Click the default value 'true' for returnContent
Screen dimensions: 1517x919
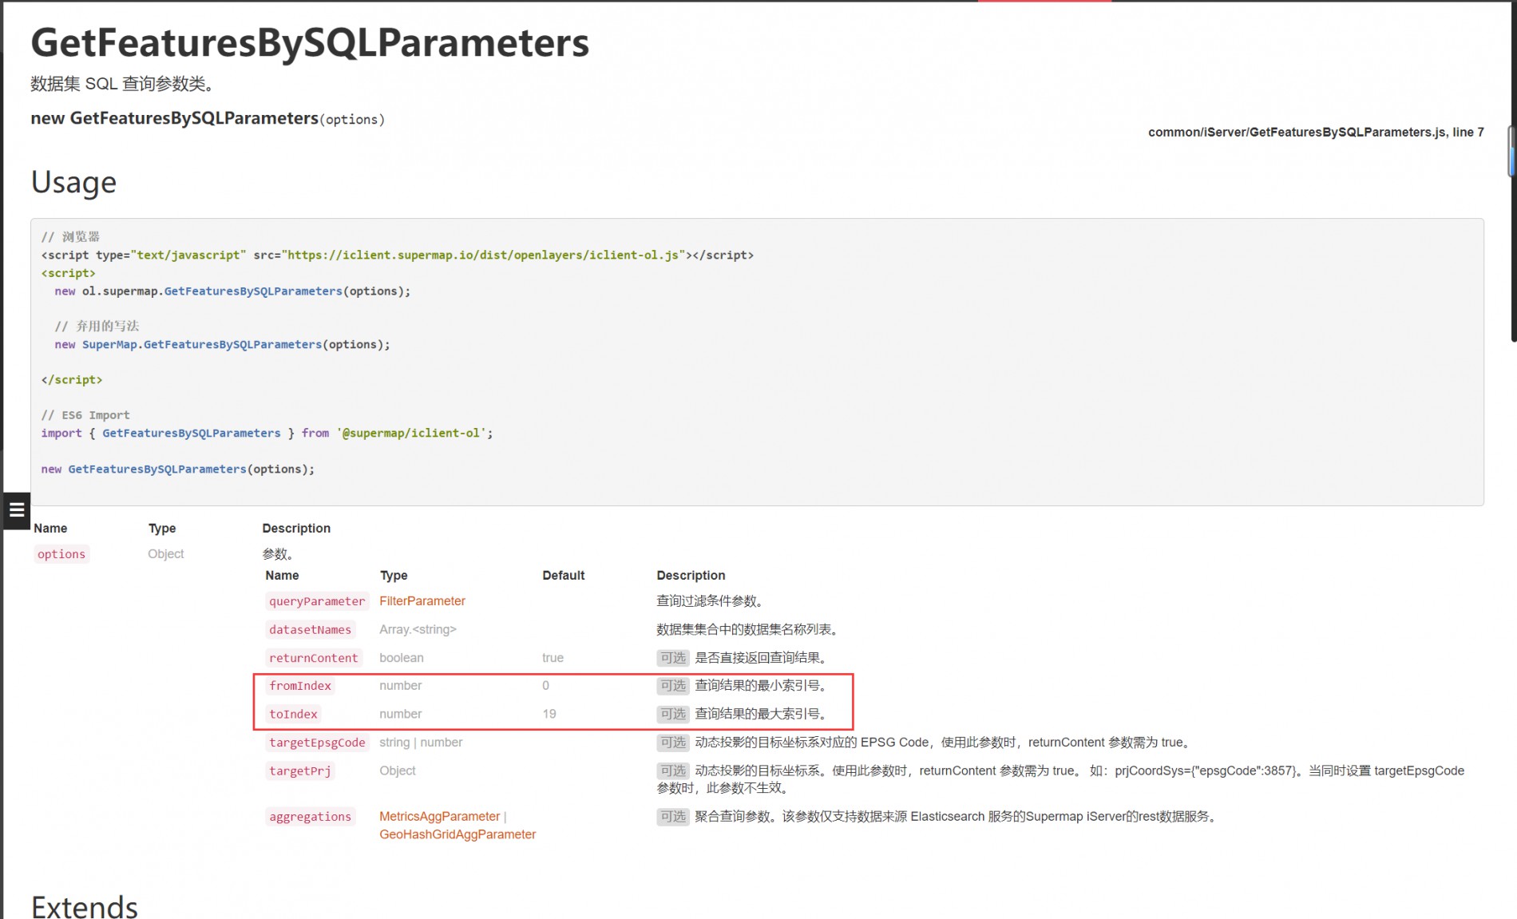pyautogui.click(x=553, y=658)
